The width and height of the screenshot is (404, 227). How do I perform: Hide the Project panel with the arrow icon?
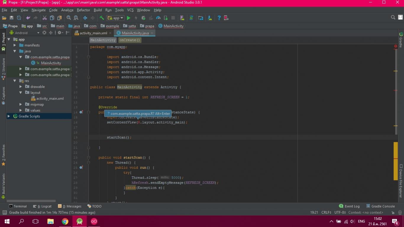(x=68, y=33)
